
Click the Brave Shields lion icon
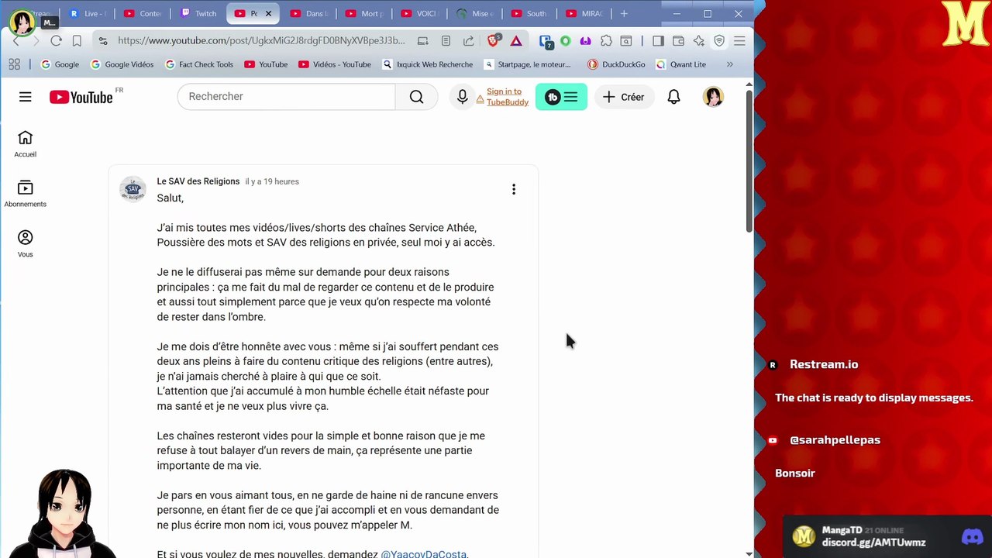(x=494, y=41)
